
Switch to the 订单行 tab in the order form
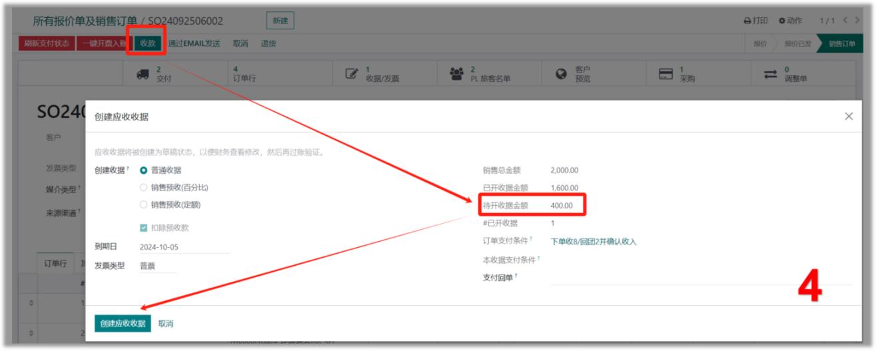(55, 262)
